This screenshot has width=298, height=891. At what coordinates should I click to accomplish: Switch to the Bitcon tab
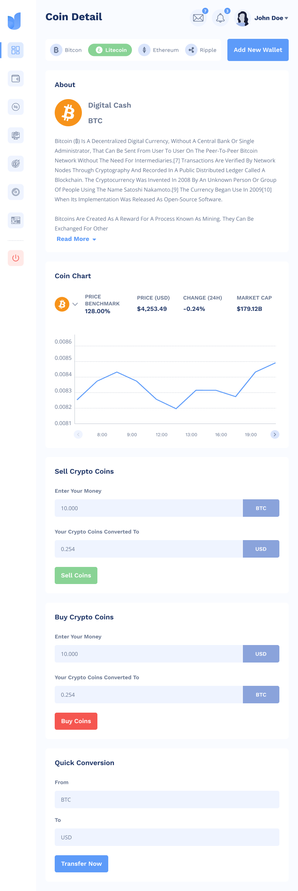66,50
